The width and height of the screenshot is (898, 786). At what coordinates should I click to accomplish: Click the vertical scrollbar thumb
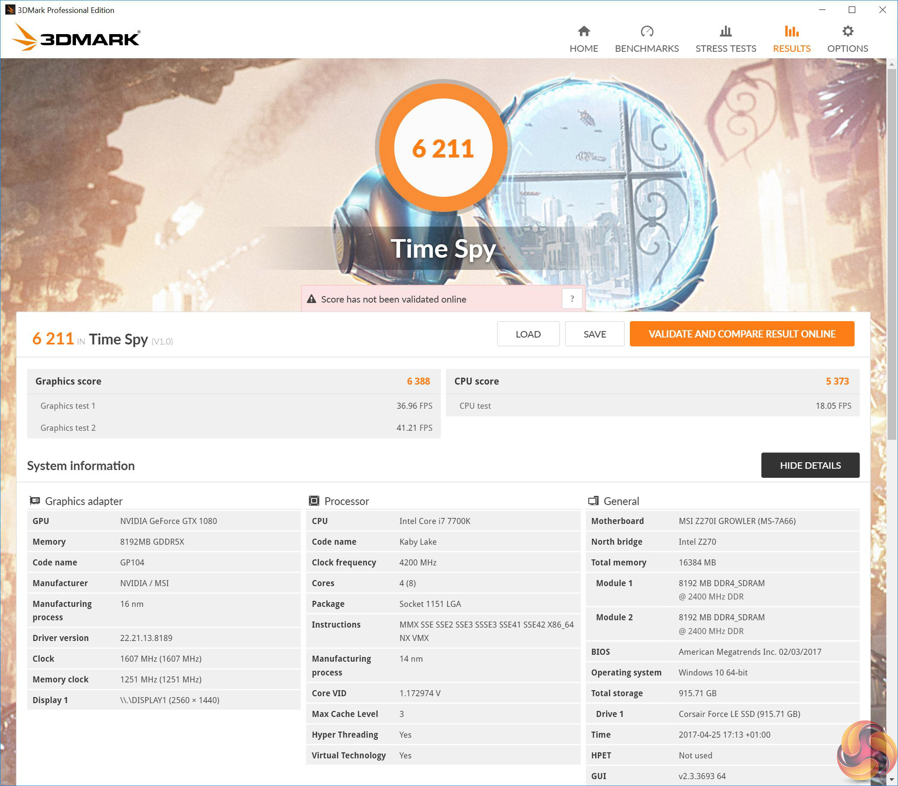[x=892, y=254]
